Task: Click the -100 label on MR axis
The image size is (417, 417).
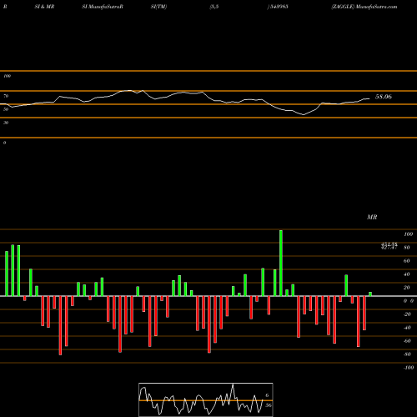Action: point(409,368)
